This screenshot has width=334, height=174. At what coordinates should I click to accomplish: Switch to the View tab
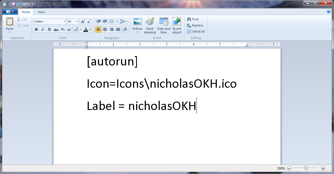tap(41, 12)
